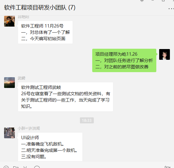Open the emoji picker in chat toolbar
The image size is (174, 168).
click(6, 167)
